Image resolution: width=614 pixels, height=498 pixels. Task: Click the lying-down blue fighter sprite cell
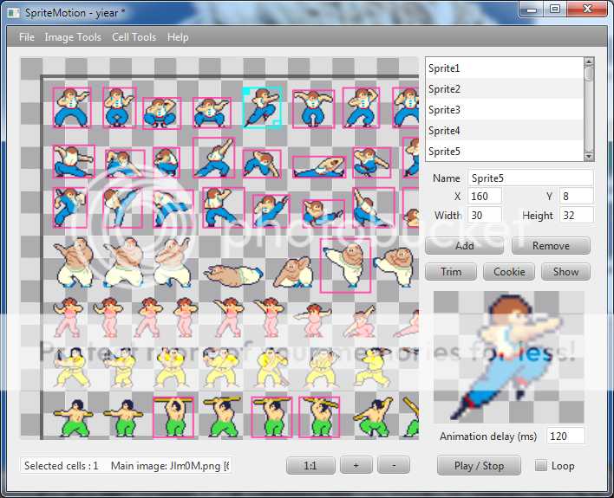(x=319, y=166)
